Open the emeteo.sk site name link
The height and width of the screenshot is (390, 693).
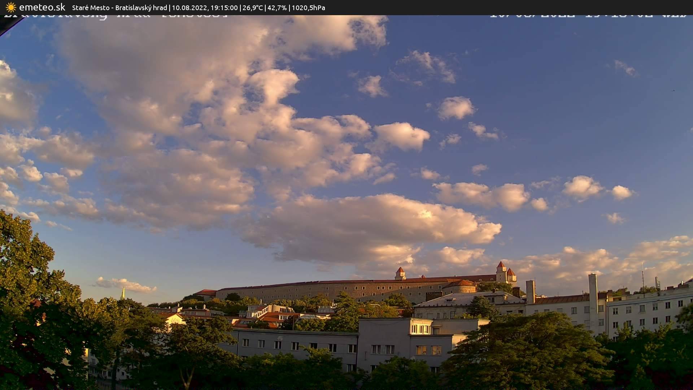[42, 7]
